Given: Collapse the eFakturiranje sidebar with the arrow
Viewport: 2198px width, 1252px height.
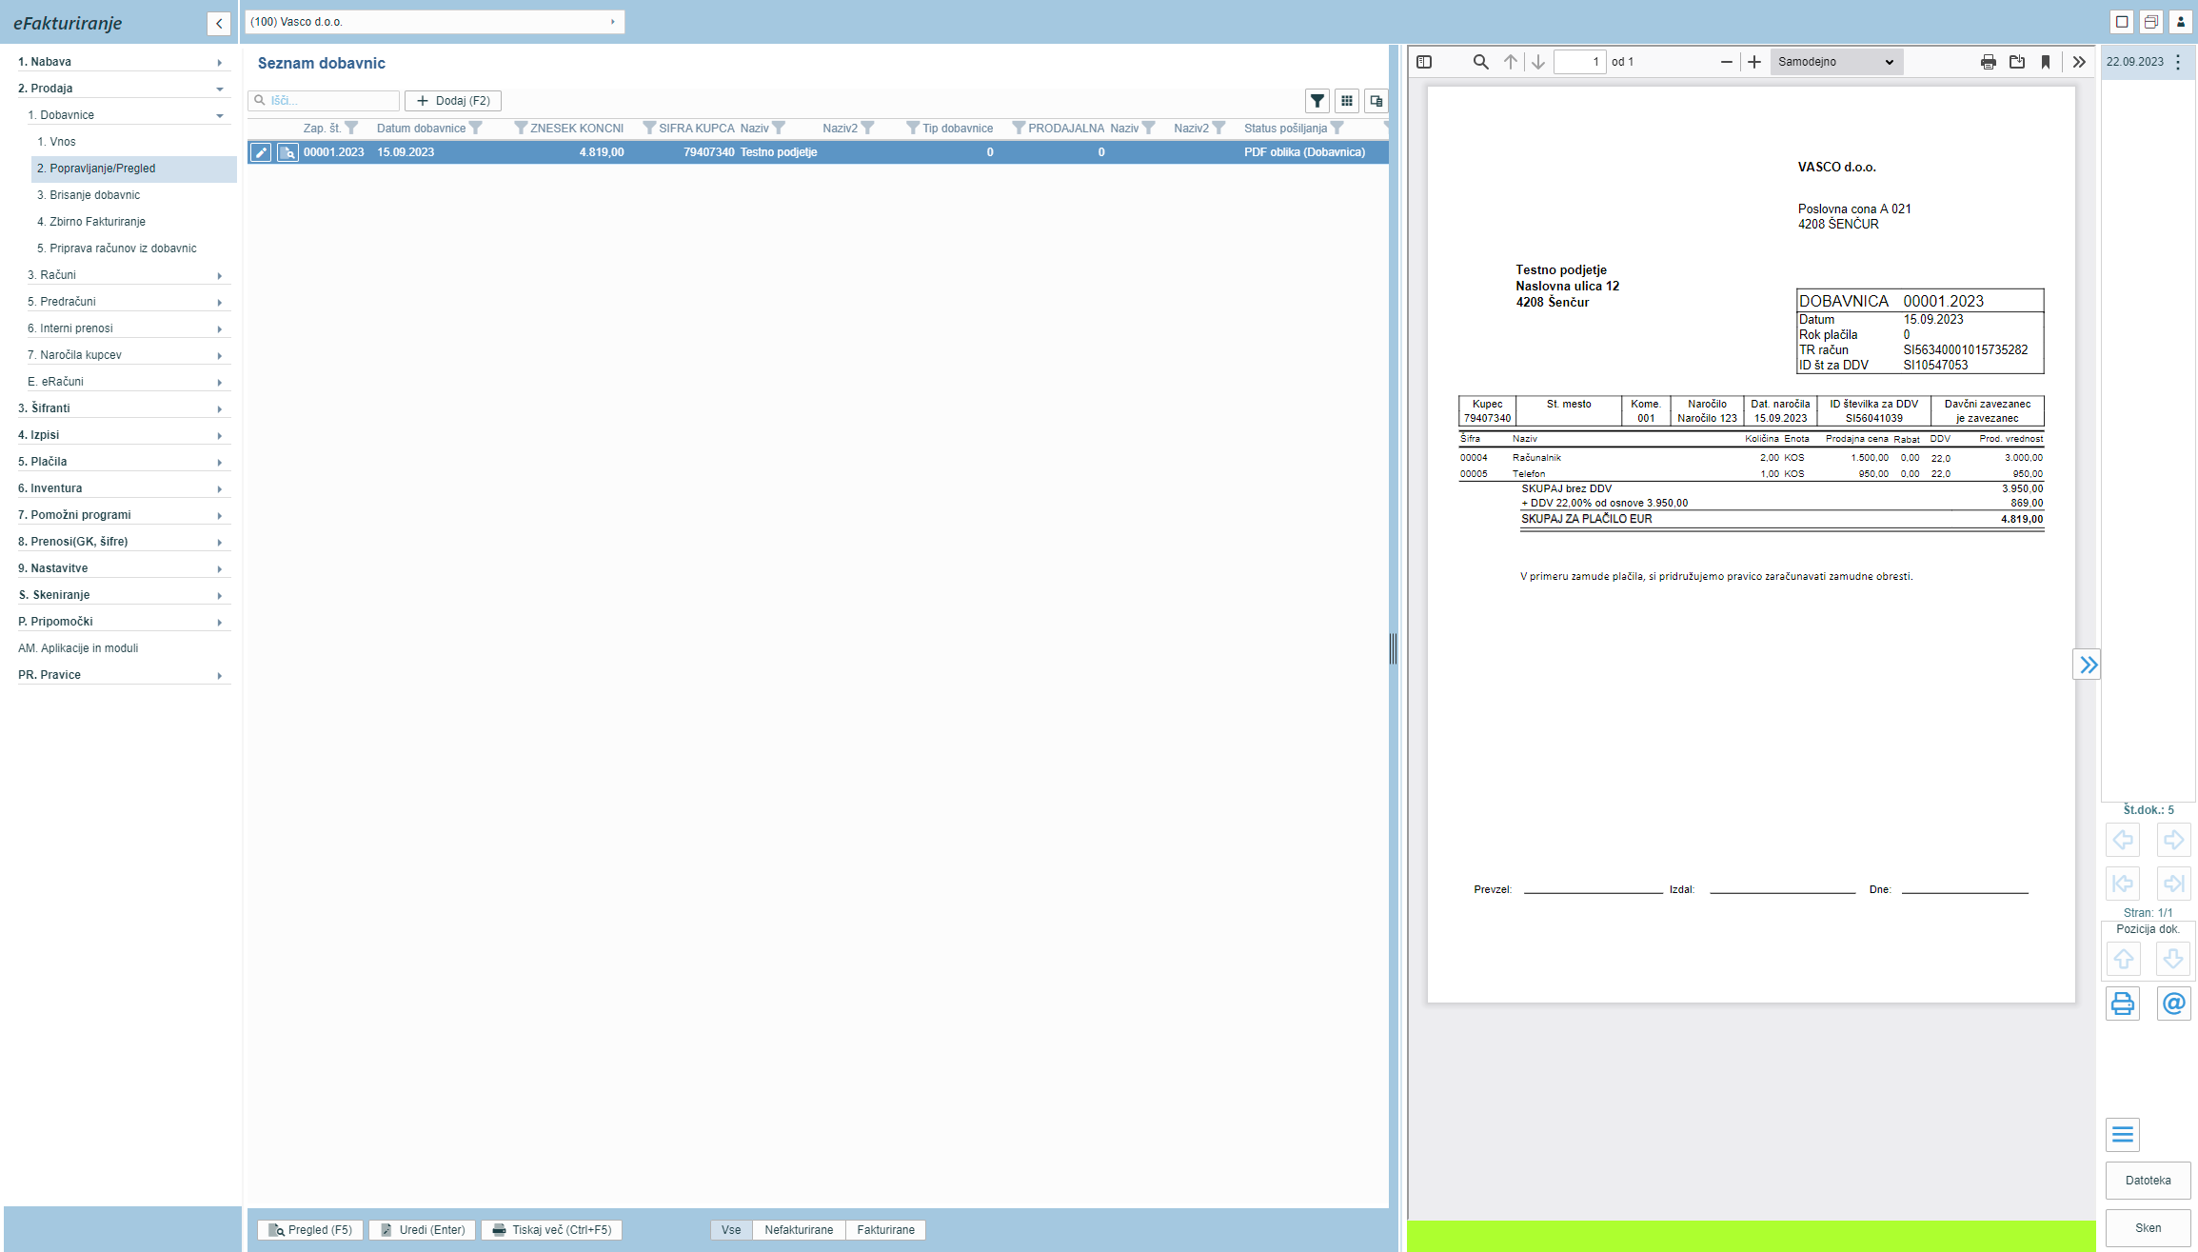Looking at the screenshot, I should (219, 24).
